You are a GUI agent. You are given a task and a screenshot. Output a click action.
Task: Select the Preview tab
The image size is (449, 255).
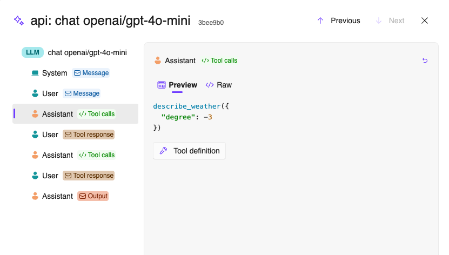pyautogui.click(x=177, y=85)
